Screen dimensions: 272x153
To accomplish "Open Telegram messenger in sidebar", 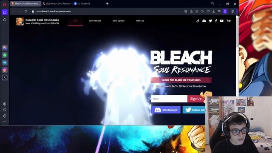I will (5, 62).
